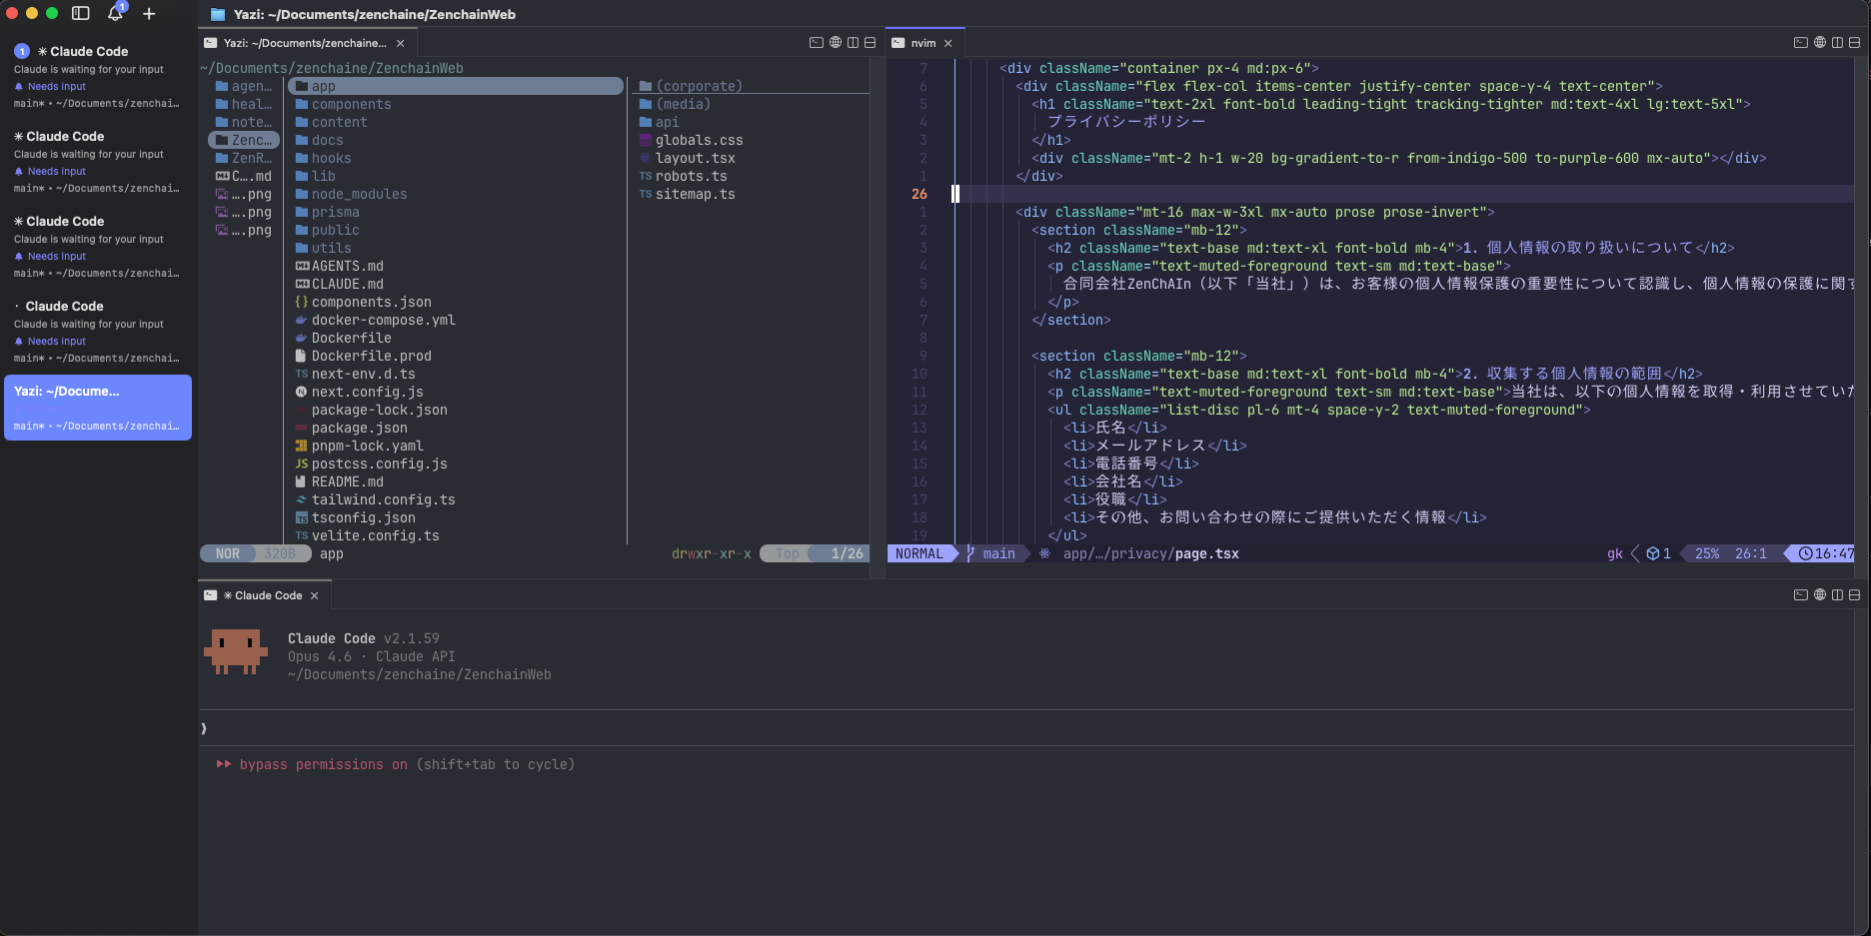Click the git branch main indicator in nvim statusline
This screenshot has height=936, width=1871.
(x=995, y=553)
